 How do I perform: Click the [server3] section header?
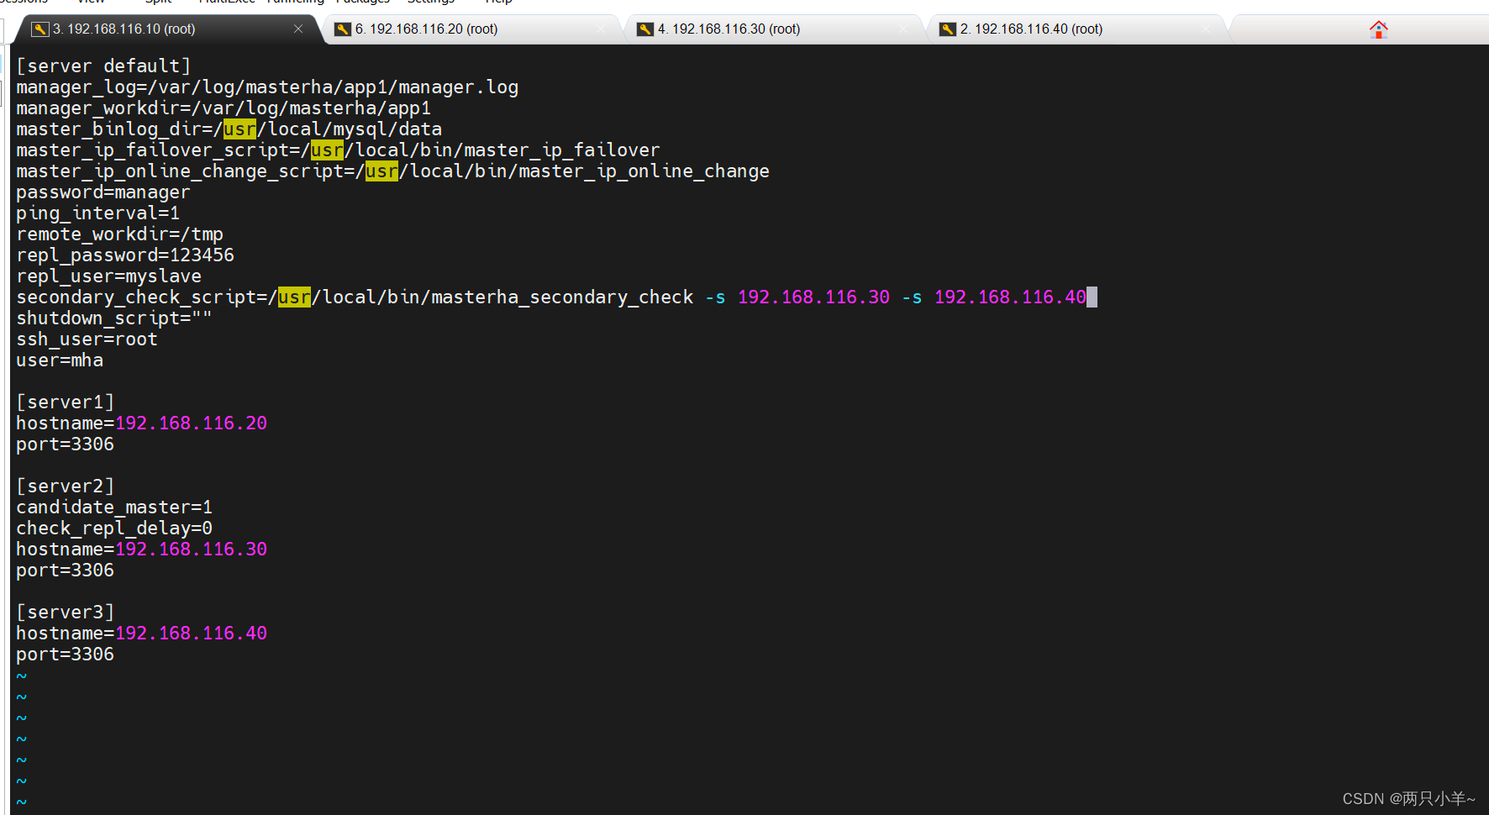(65, 612)
